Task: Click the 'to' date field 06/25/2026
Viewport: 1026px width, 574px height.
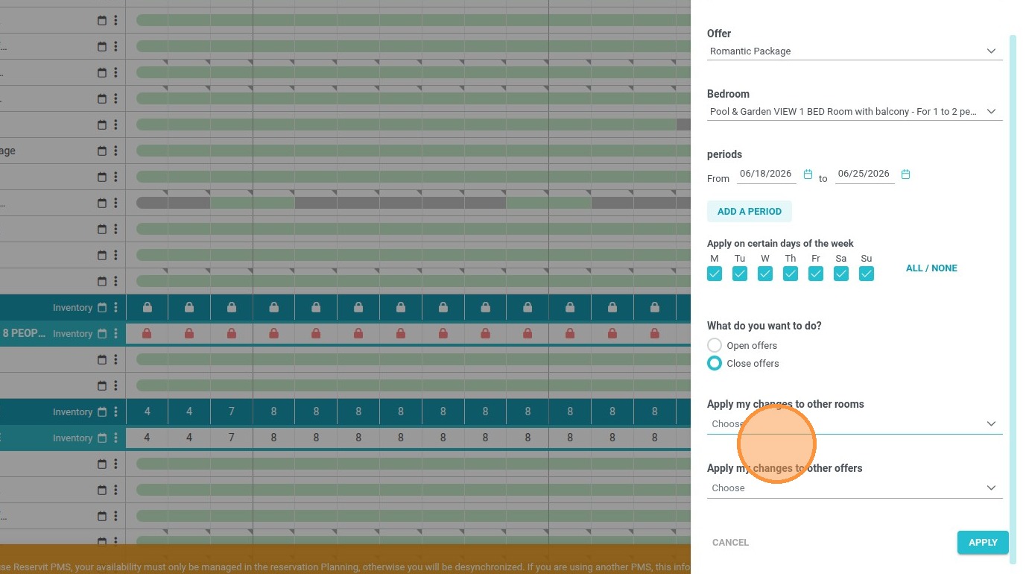Action: [864, 174]
